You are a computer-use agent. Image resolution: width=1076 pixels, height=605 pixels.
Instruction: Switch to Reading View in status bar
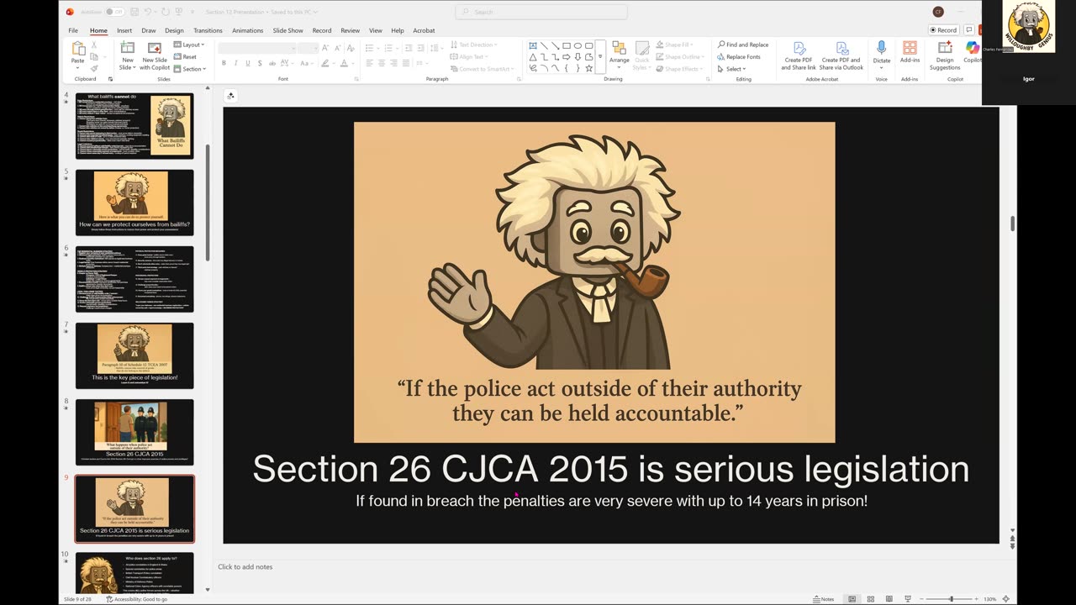pyautogui.click(x=889, y=599)
